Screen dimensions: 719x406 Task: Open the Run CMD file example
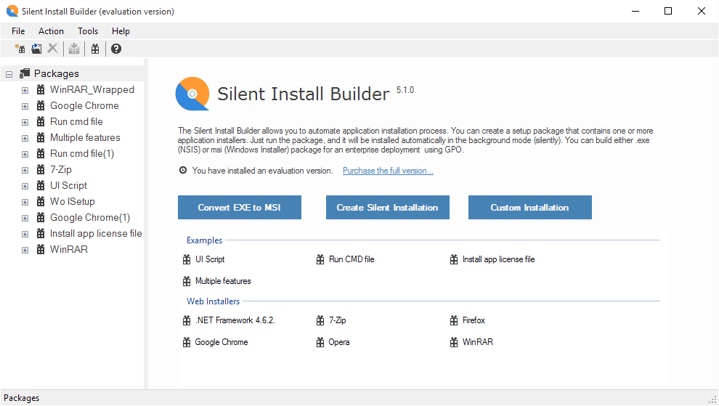[351, 259]
